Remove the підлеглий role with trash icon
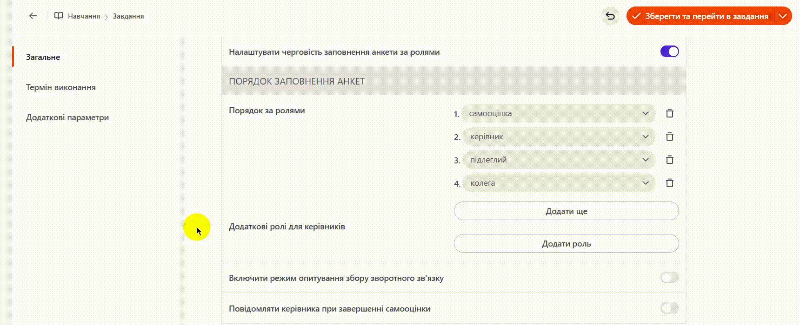 click(670, 160)
